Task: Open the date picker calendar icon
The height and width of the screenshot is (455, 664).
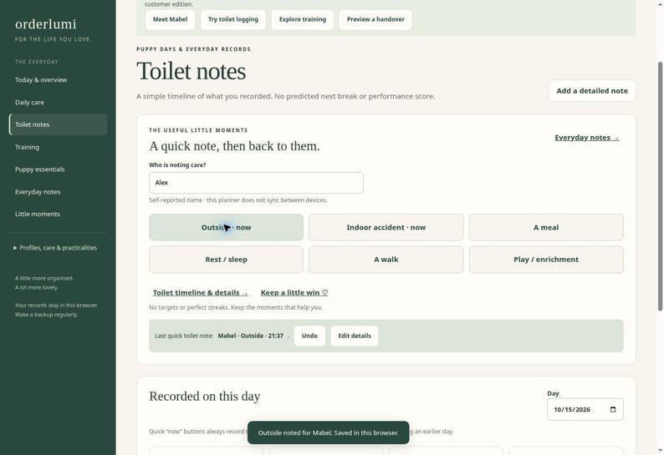Action: (613, 409)
